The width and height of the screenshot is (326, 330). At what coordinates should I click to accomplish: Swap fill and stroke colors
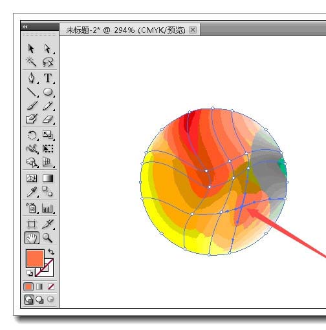pos(51,251)
